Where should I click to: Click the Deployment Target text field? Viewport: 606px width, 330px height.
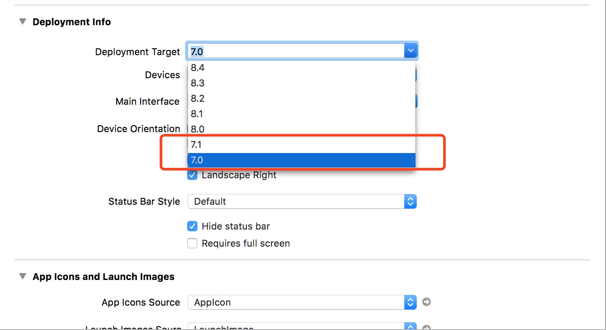296,52
